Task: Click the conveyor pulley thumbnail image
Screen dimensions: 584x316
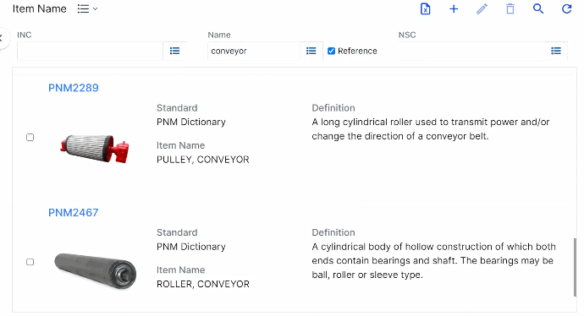Action: [x=95, y=149]
